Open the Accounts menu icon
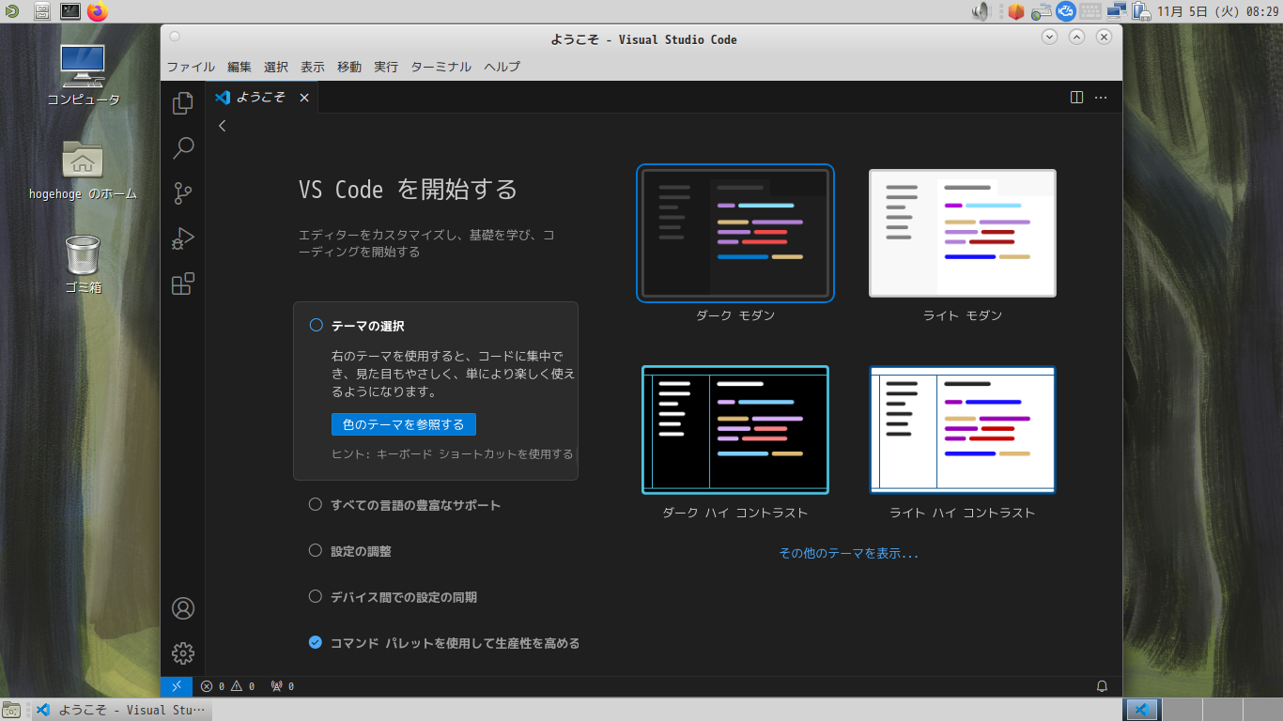 (x=183, y=608)
